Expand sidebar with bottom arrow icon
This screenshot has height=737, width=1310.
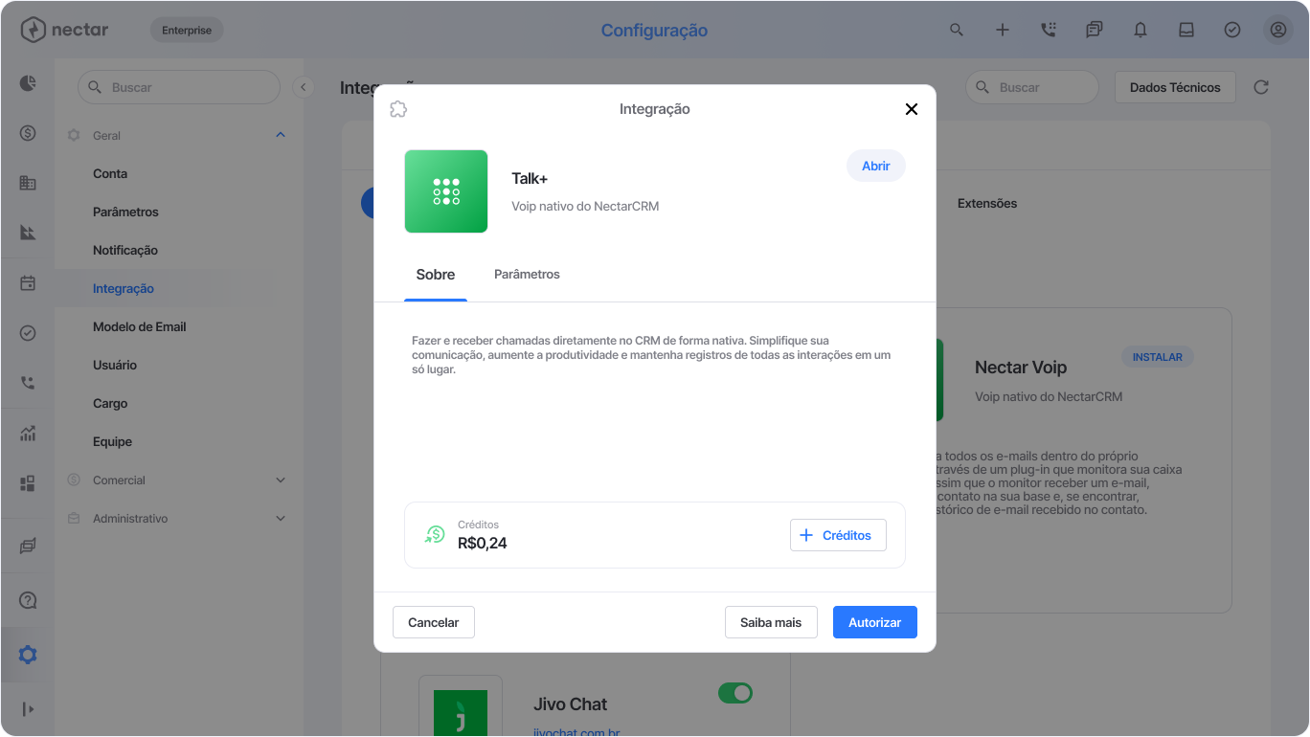pyautogui.click(x=28, y=709)
